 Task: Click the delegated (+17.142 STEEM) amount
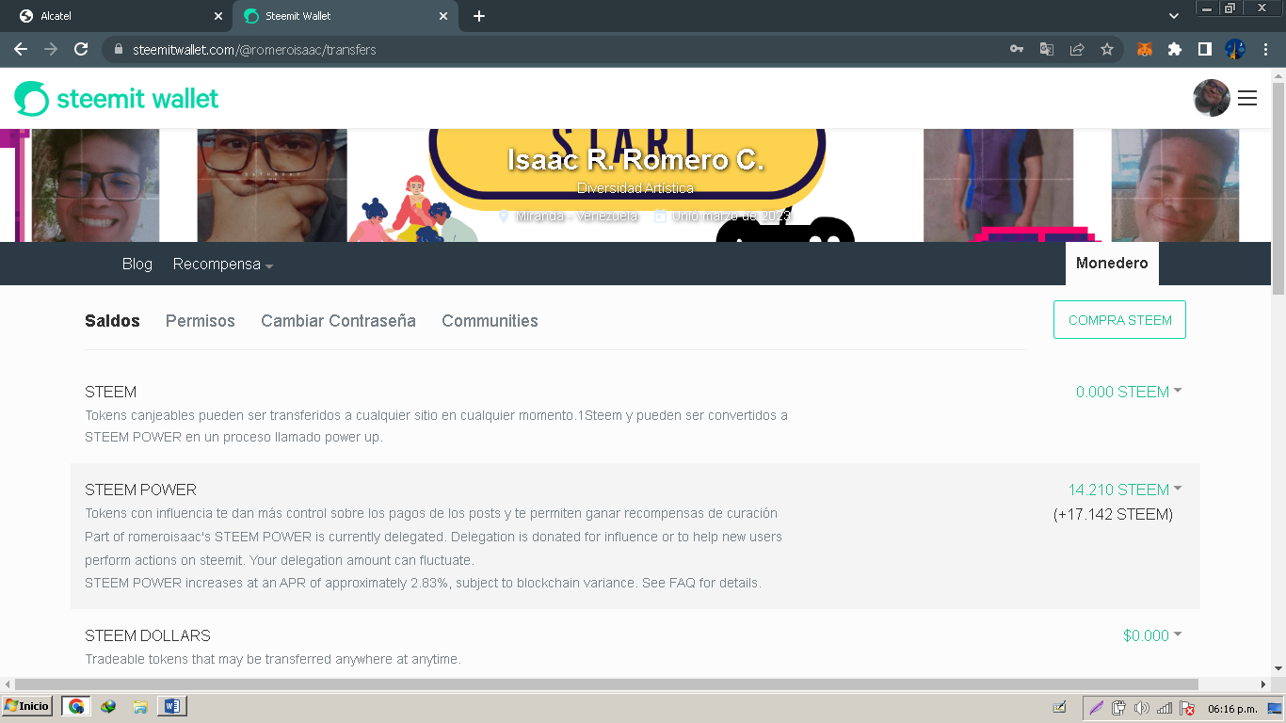coord(1113,515)
